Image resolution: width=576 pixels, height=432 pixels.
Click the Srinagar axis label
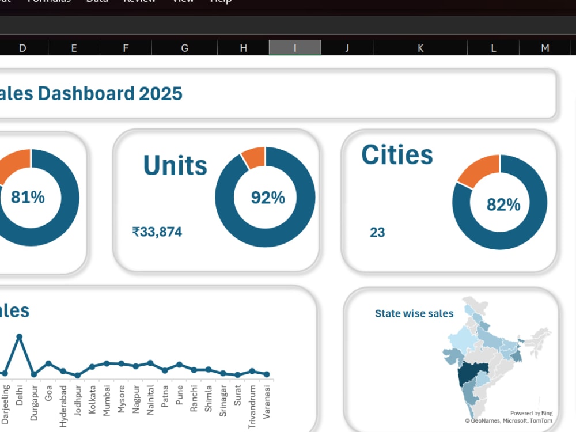click(x=223, y=401)
